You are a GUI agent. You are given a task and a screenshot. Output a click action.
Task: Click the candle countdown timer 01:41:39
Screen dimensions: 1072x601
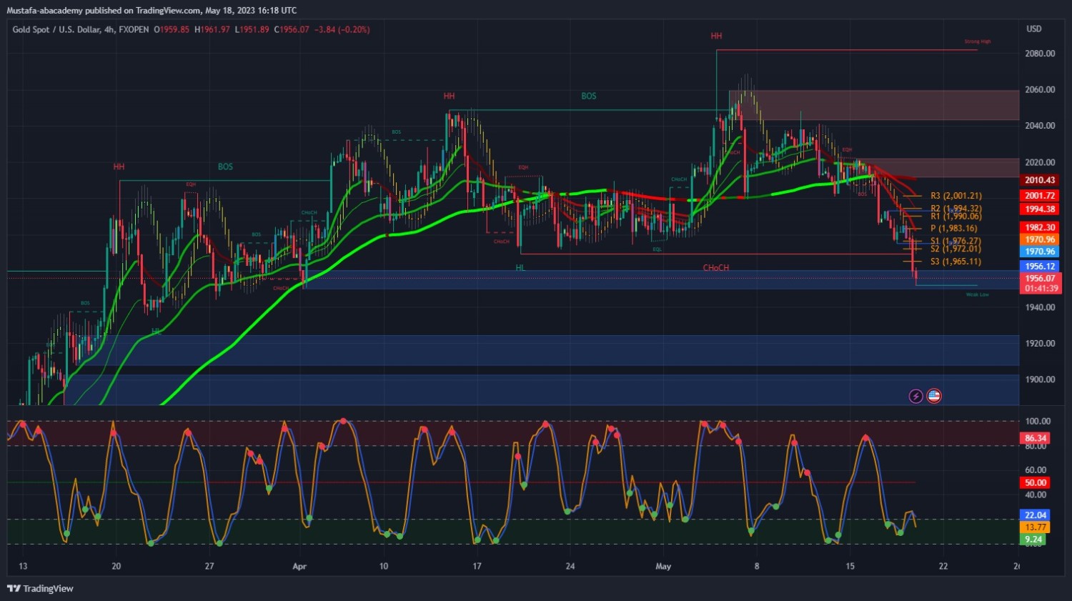tap(1041, 289)
